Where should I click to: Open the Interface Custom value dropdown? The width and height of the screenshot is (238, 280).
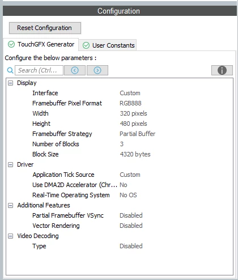(130, 93)
